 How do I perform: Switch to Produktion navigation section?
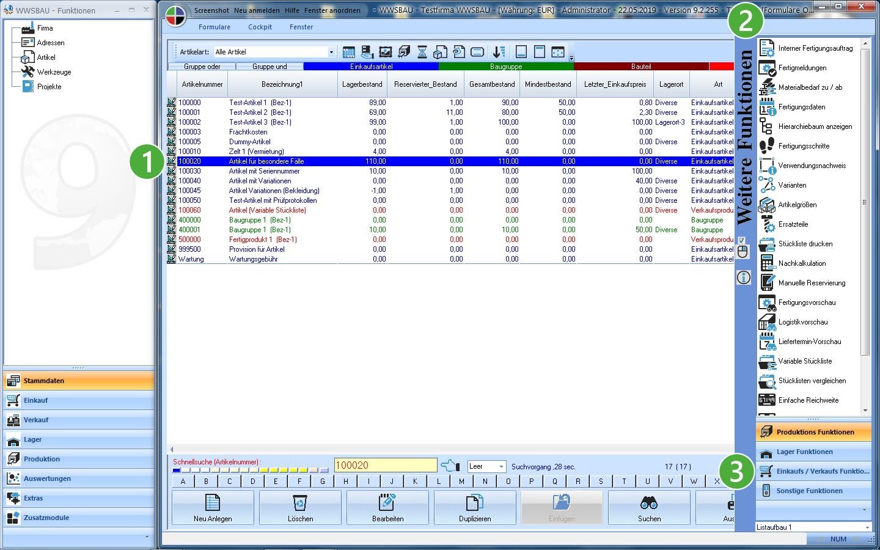[78, 459]
